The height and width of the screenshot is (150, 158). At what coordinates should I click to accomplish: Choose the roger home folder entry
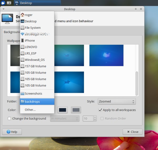37,15
